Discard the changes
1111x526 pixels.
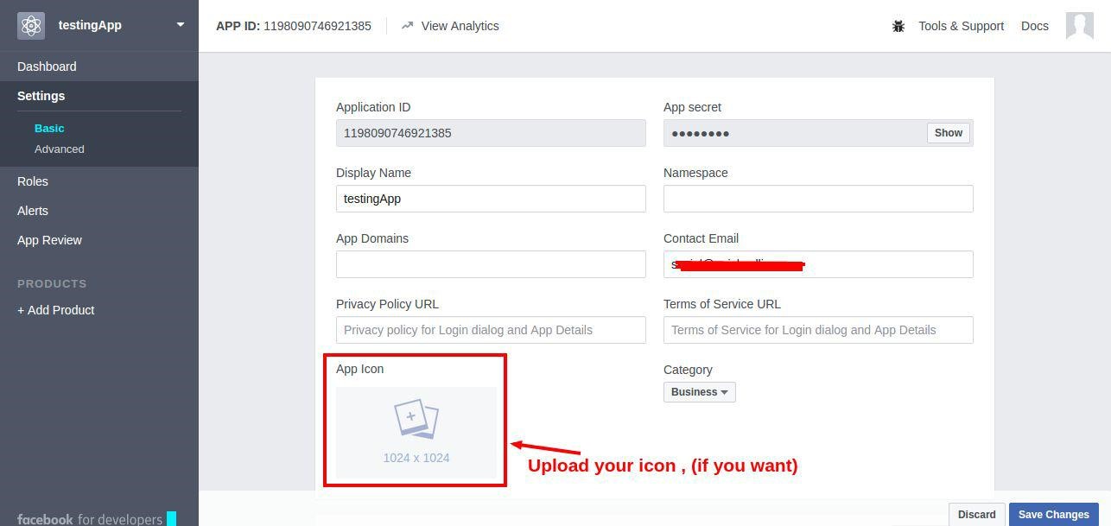[976, 515]
